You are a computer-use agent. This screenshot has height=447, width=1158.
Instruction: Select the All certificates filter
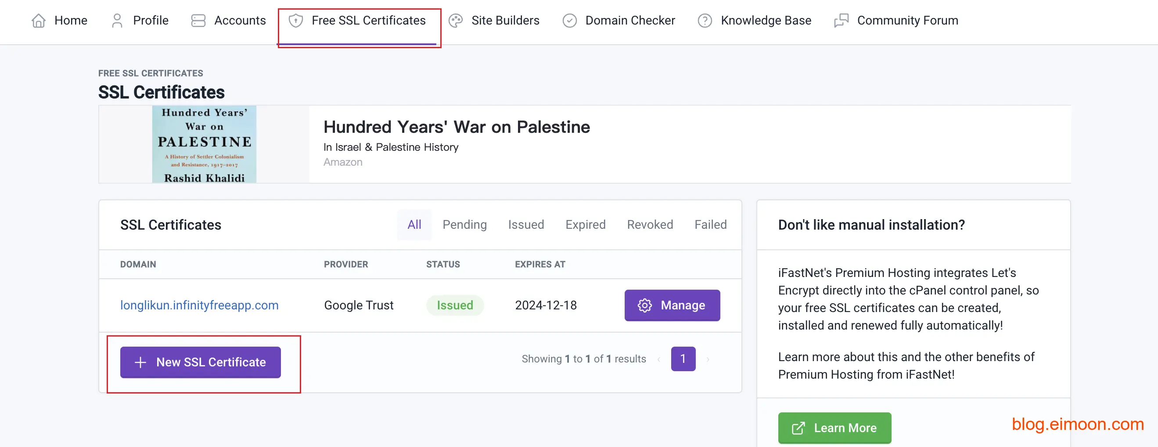[414, 224]
